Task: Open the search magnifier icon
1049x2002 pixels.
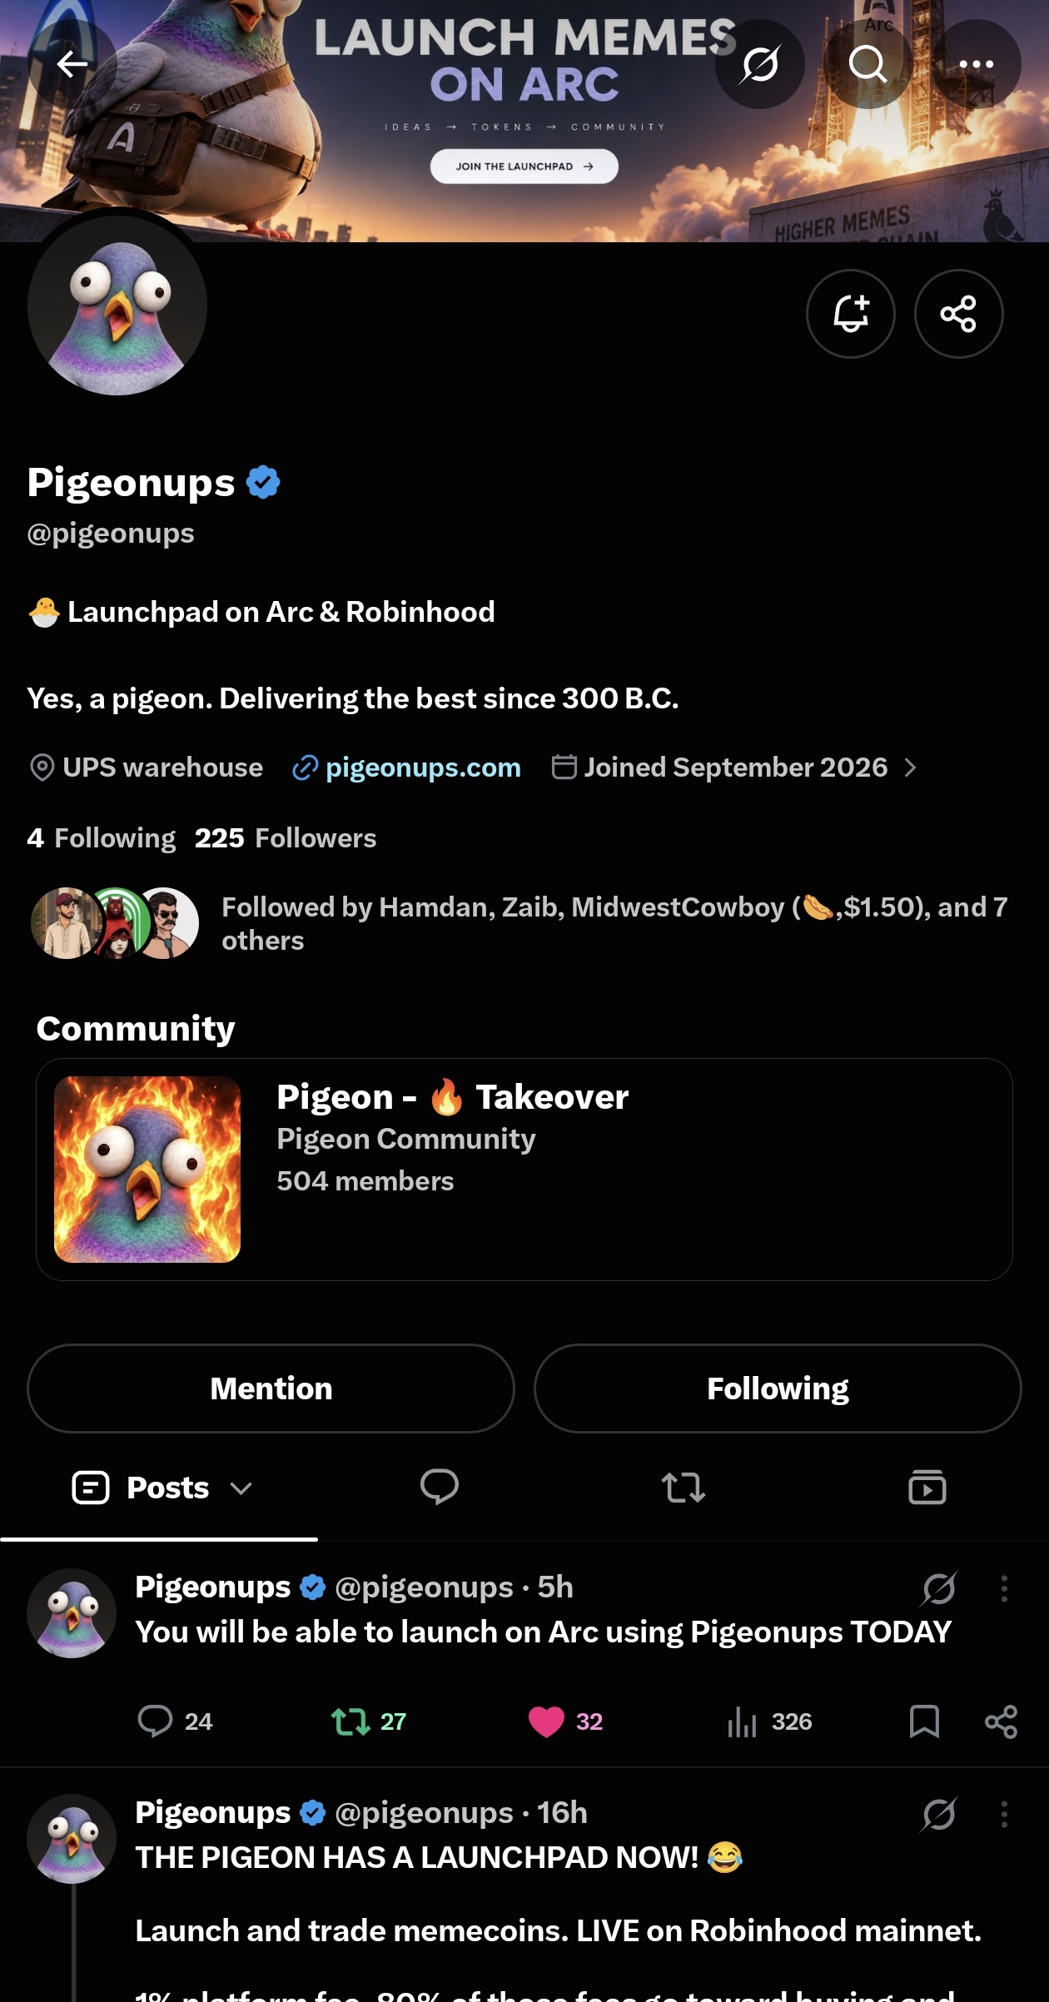Action: coord(868,64)
